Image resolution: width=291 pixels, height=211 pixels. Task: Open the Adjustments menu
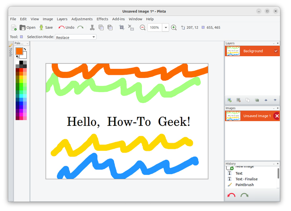click(82, 19)
